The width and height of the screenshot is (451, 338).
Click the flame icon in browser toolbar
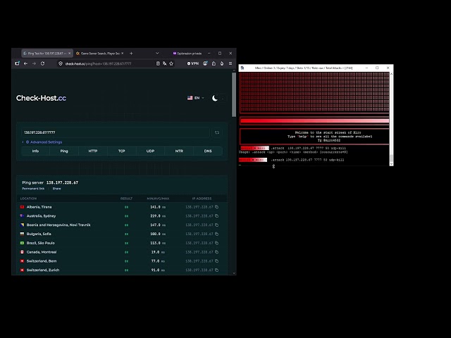pos(222,63)
